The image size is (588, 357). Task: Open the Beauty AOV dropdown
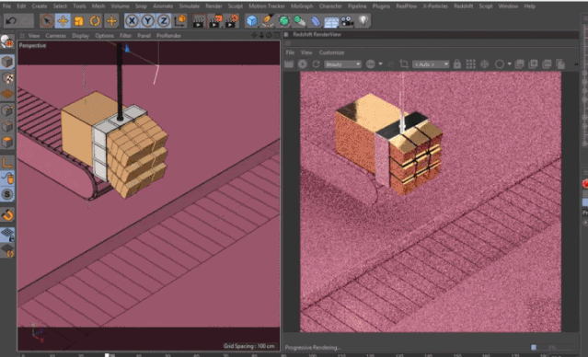342,64
